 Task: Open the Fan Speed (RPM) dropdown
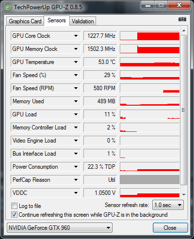[x=76, y=88]
